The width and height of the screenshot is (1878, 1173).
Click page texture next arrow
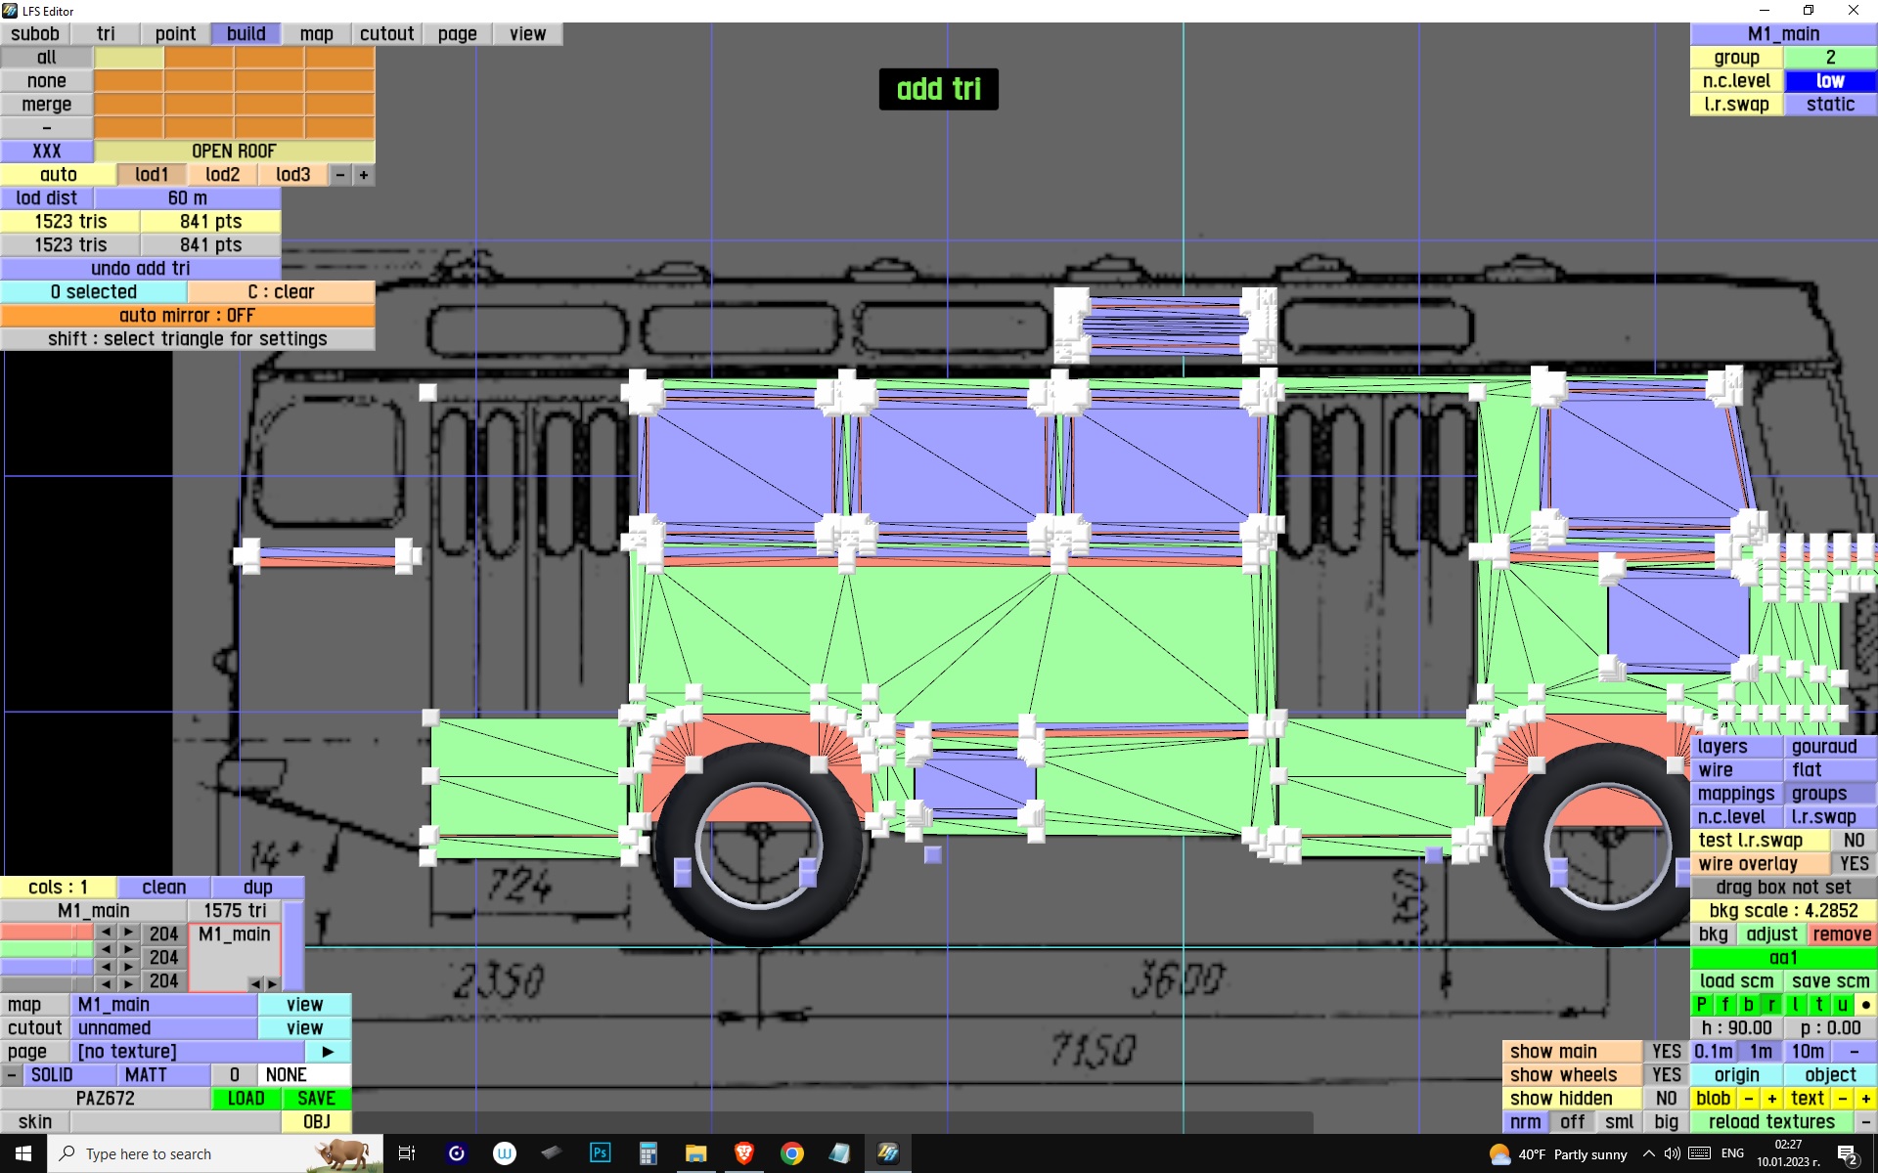pos(328,1052)
